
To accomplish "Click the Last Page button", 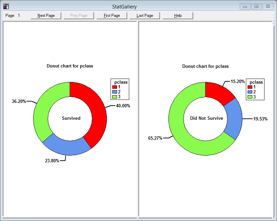I will coord(144,15).
